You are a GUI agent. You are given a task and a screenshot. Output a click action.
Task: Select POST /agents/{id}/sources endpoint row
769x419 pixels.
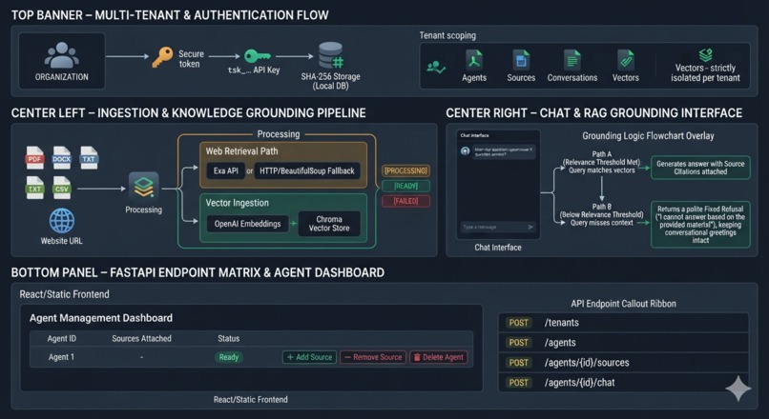[x=624, y=363]
